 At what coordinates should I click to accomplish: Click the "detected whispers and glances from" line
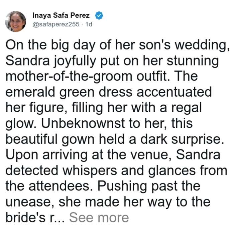pos(116,171)
